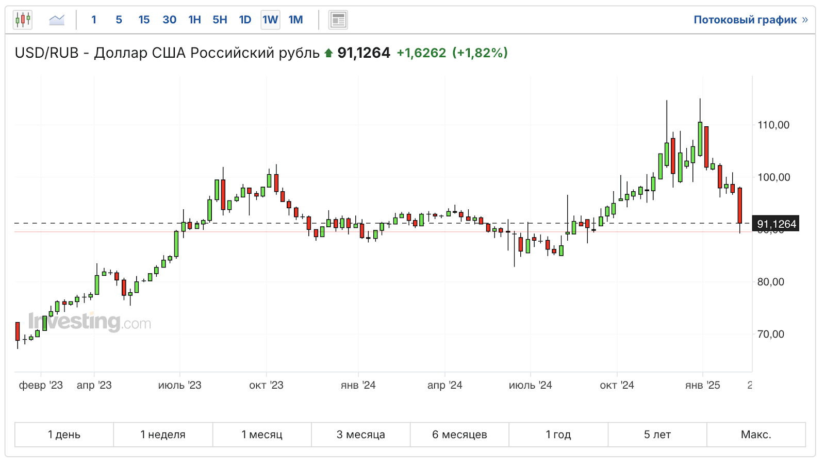Select the 15-minute interval
825x468 pixels.
point(144,20)
